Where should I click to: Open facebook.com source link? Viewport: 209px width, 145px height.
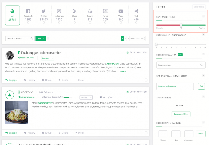[26, 58]
